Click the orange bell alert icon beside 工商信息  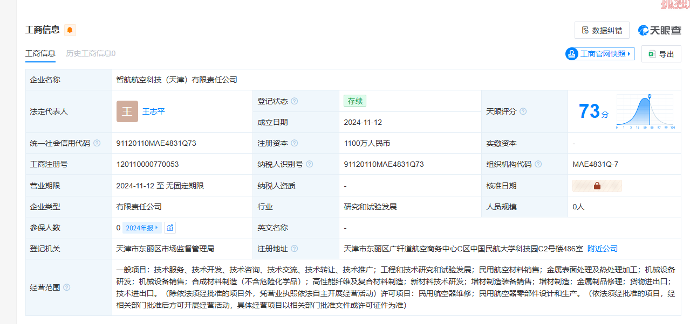coord(70,30)
